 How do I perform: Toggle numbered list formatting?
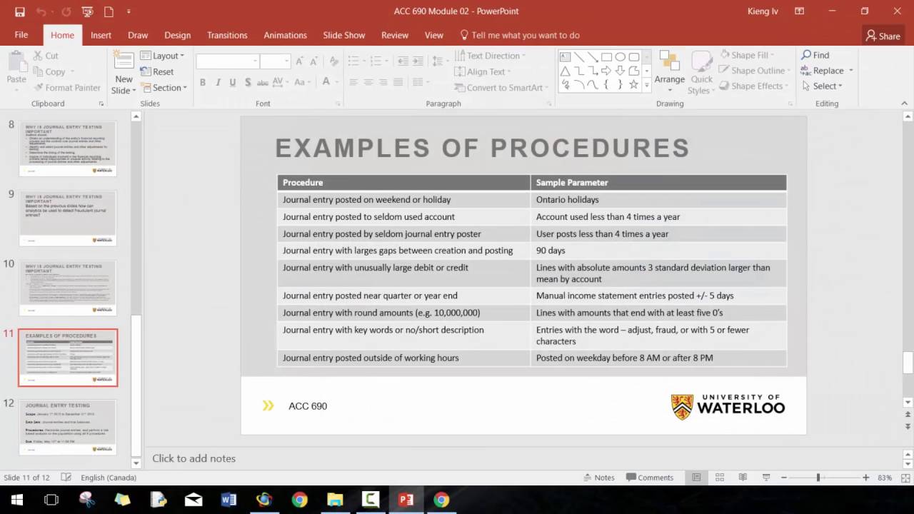pyautogui.click(x=378, y=61)
